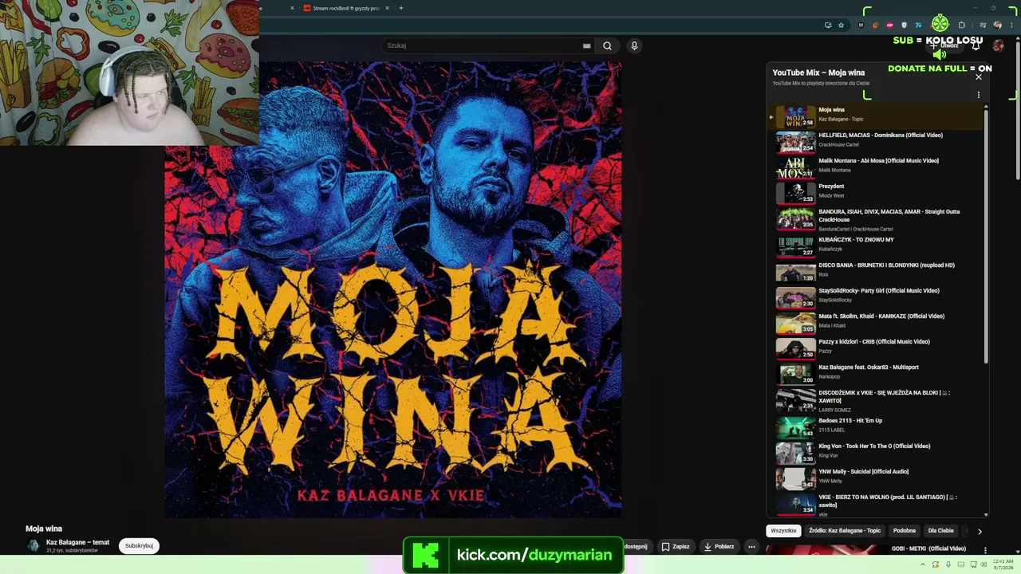Image resolution: width=1021 pixels, height=574 pixels.
Task: Click the cat-face extension icon
Action: pos(861,25)
